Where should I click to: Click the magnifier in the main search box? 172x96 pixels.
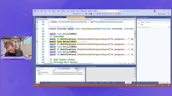[118, 11]
